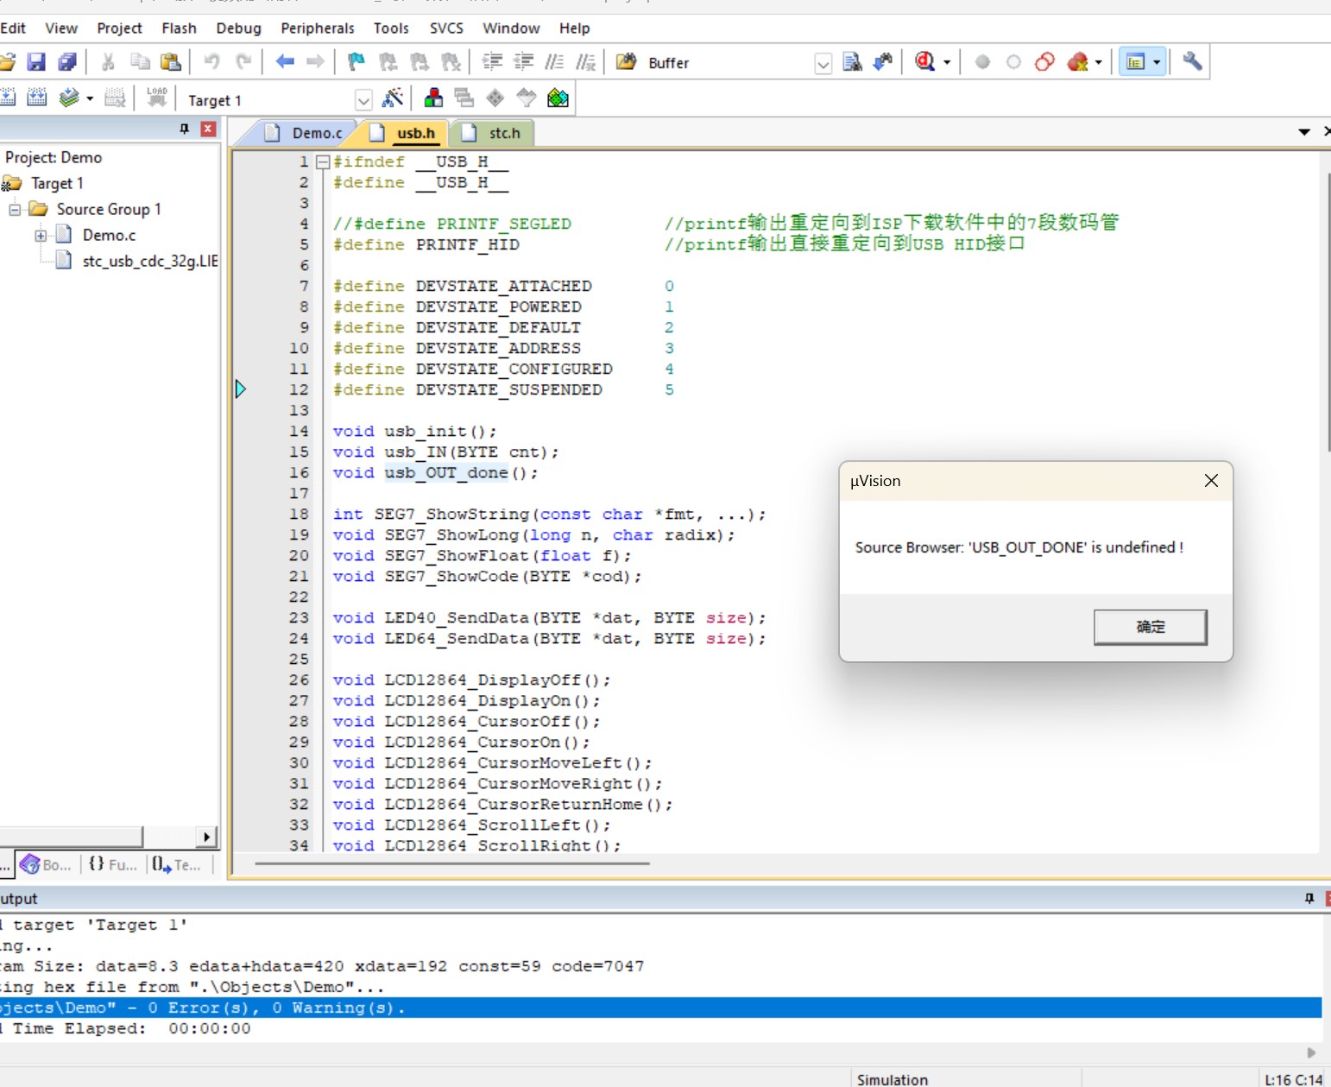
Task: Open the editor tab list dropdown arrow
Action: [x=1304, y=132]
